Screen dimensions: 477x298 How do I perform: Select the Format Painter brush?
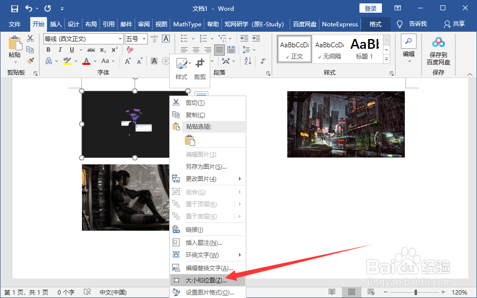[30, 61]
